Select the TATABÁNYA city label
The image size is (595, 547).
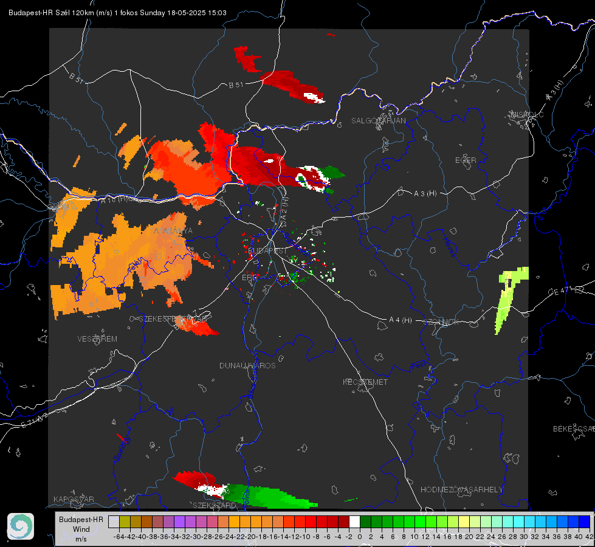click(x=171, y=231)
